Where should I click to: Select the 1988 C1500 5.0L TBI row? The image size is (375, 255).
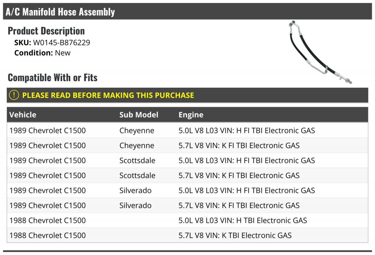187,220
